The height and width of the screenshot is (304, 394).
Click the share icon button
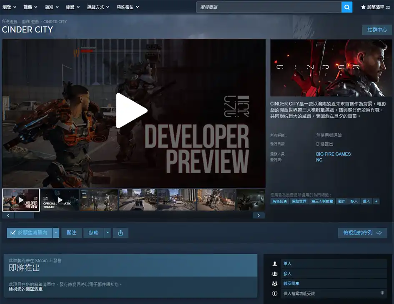pyautogui.click(x=120, y=233)
